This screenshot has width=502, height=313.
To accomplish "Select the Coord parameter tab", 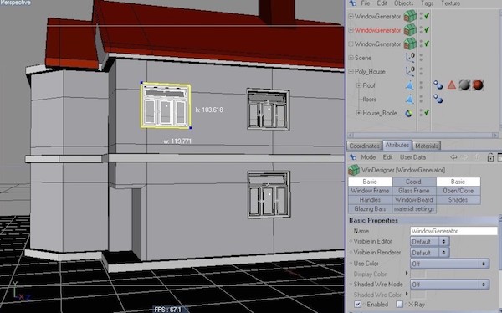I will [x=414, y=182].
